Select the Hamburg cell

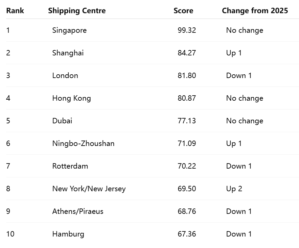68,234
